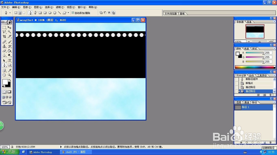Select the Notes tool

pos(4,71)
